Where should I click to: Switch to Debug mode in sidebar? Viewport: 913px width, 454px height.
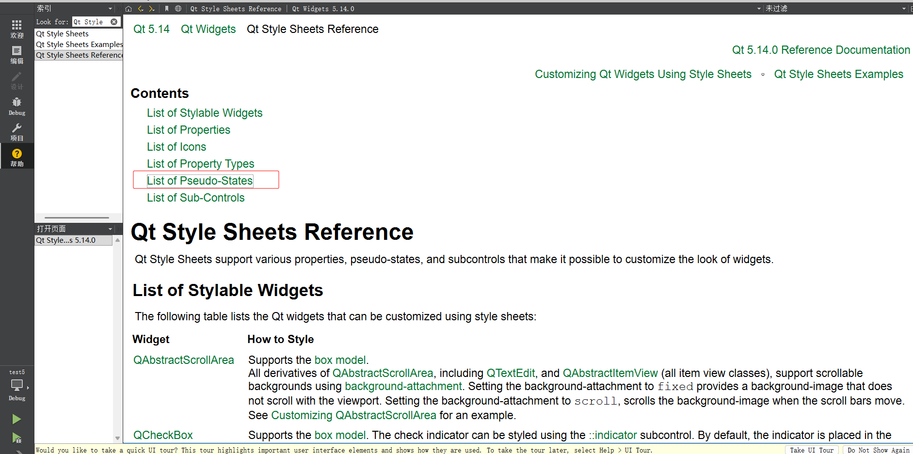coord(17,106)
